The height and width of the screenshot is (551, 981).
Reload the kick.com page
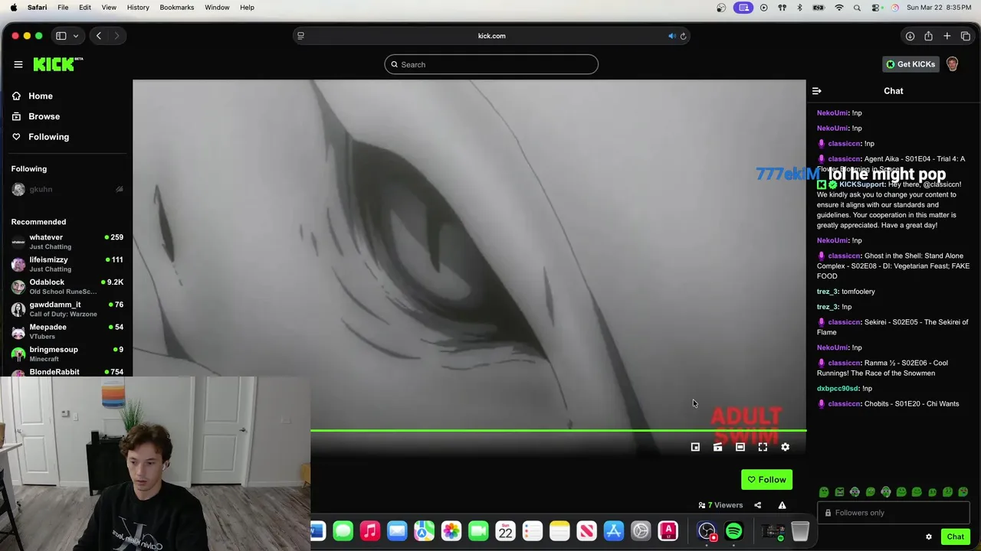coord(683,36)
